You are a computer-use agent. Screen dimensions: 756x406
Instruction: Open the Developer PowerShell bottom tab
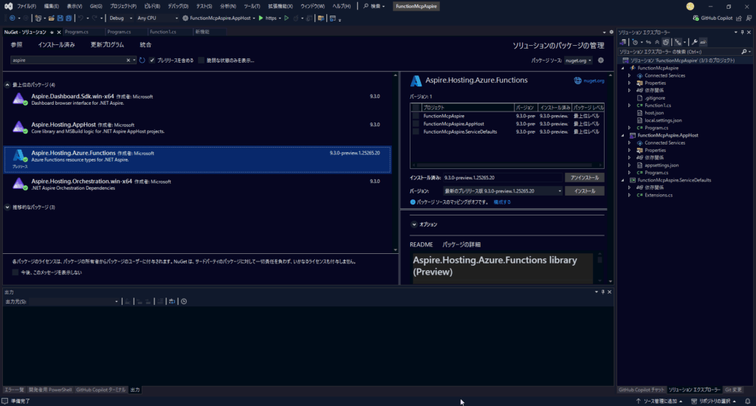pos(49,390)
